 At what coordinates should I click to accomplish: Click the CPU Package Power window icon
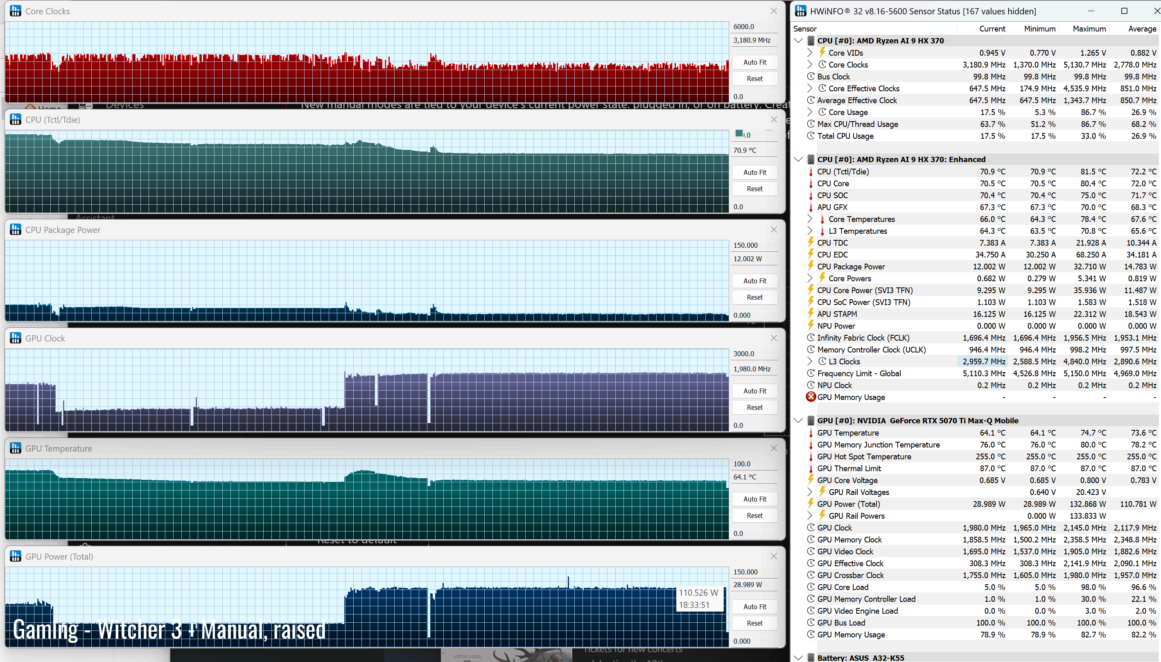point(16,230)
